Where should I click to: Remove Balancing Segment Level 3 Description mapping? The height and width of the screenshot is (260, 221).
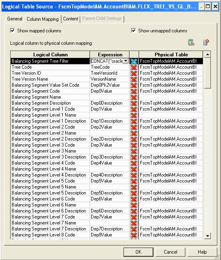point(134,157)
